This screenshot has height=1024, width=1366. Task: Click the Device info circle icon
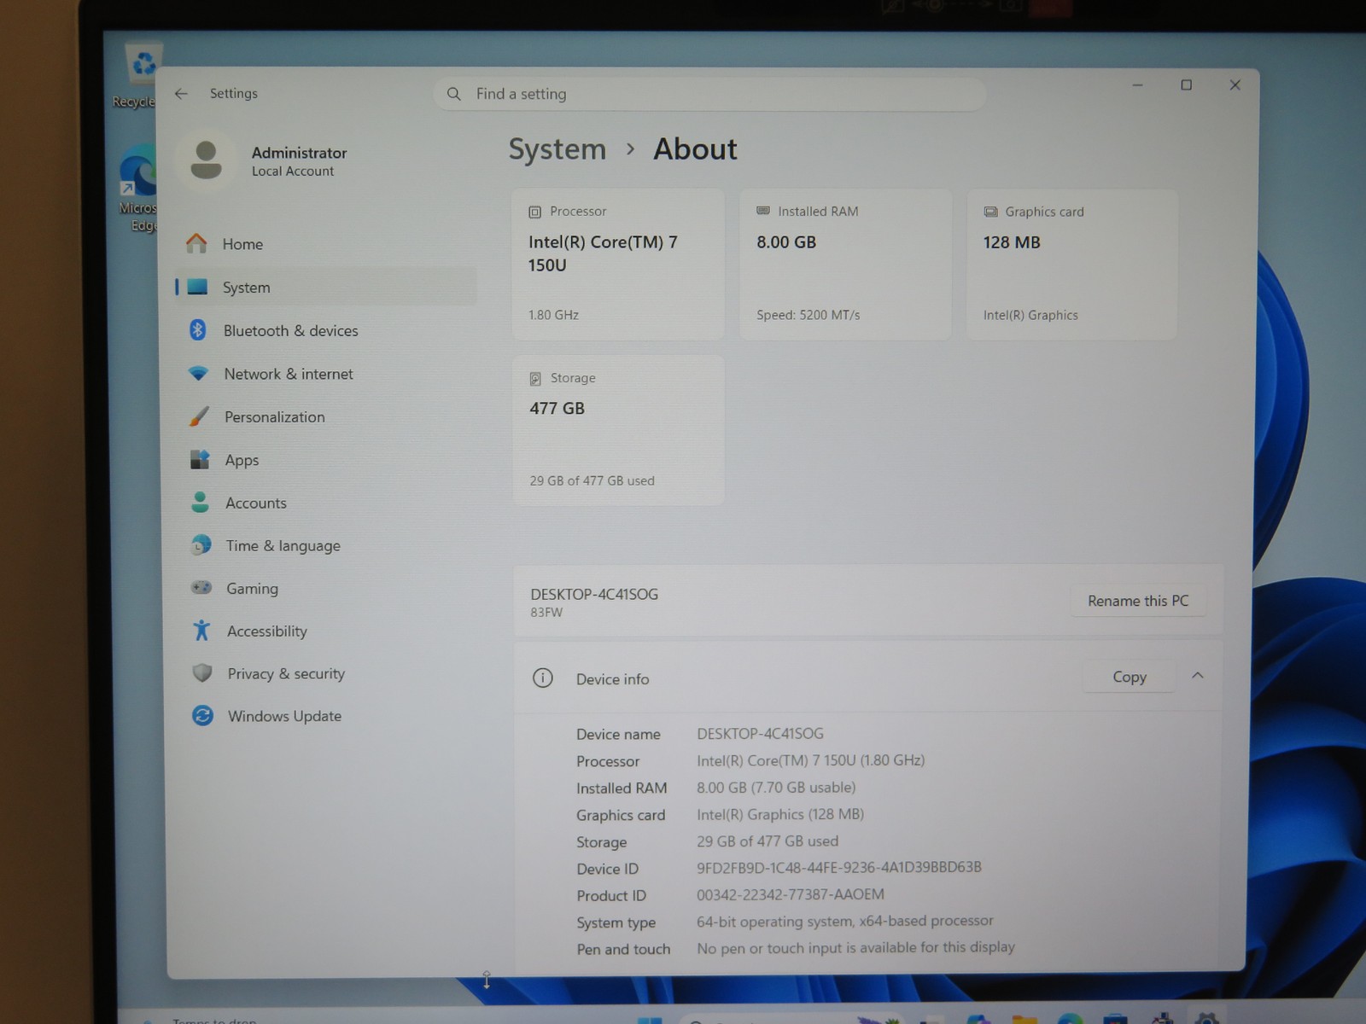543,678
